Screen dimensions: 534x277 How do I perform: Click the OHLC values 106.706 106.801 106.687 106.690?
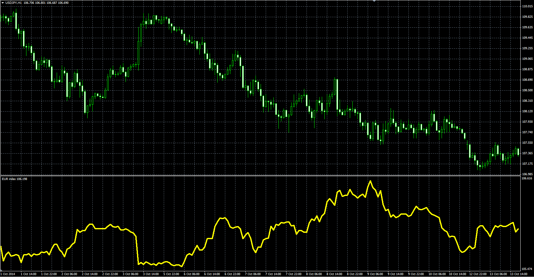pos(46,3)
